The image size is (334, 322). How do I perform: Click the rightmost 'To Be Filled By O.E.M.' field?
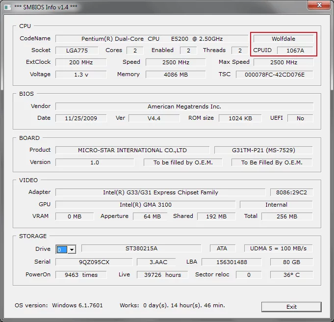click(x=272, y=162)
